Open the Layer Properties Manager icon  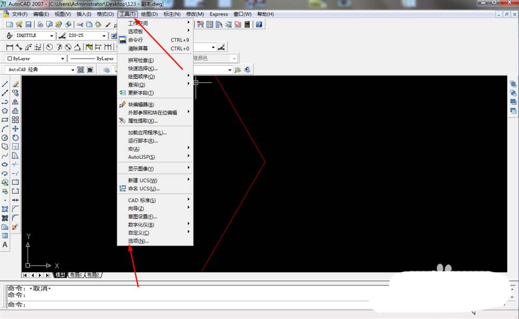point(106,70)
